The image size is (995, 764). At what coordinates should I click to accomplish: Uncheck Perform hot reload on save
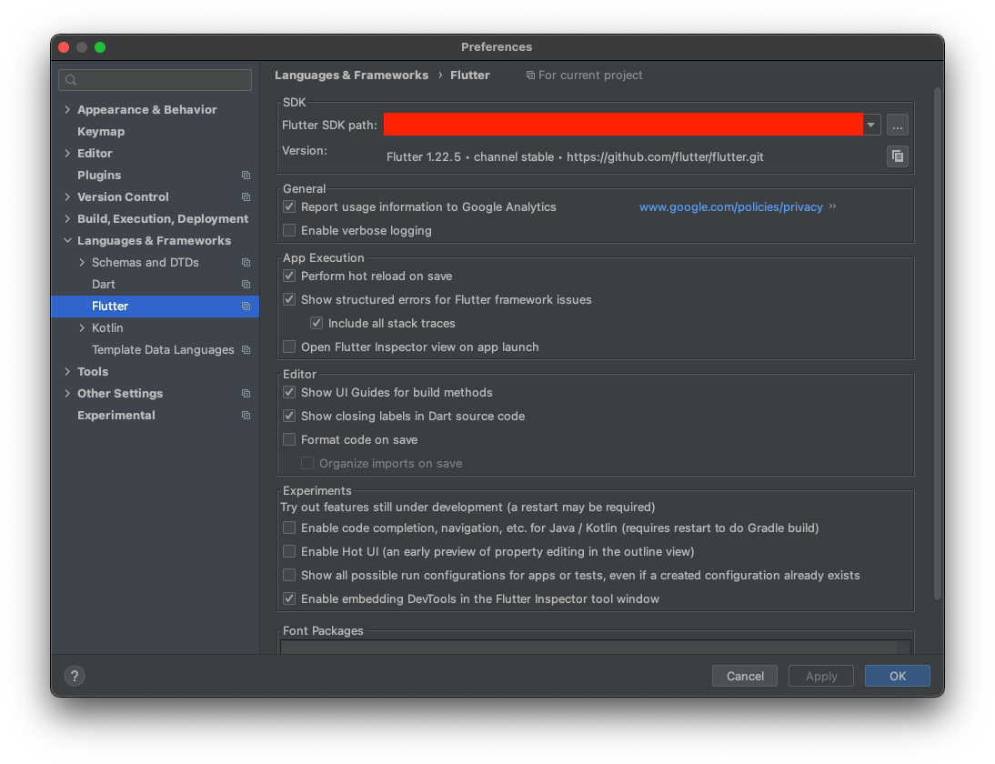point(288,276)
